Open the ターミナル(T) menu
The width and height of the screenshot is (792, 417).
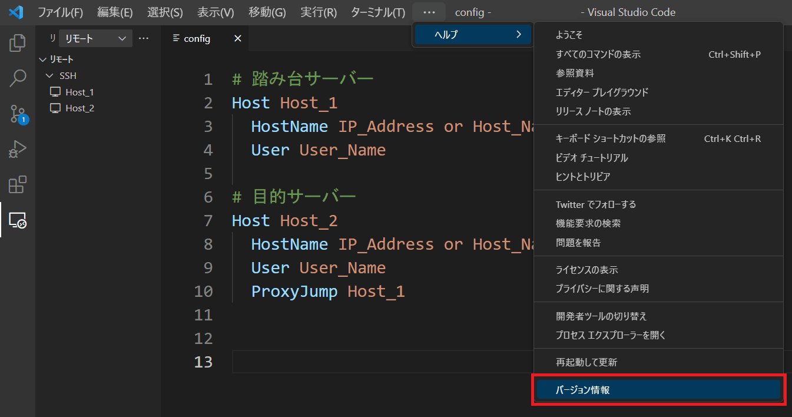click(x=378, y=12)
